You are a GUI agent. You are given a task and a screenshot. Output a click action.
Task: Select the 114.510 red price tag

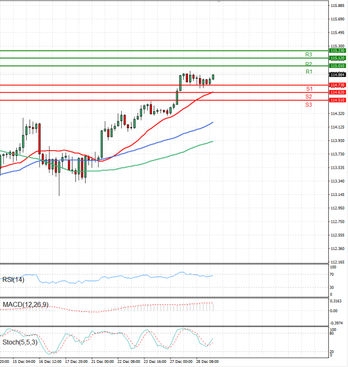(338, 100)
